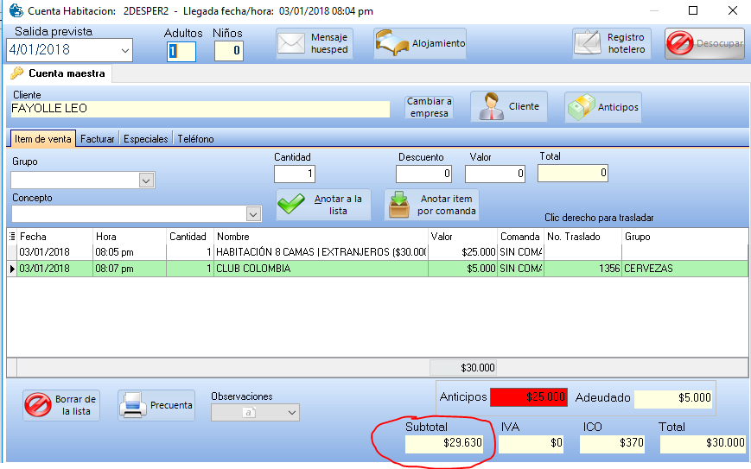751x469 pixels.
Task: Click the Desocupar prohibition icon
Action: point(680,43)
